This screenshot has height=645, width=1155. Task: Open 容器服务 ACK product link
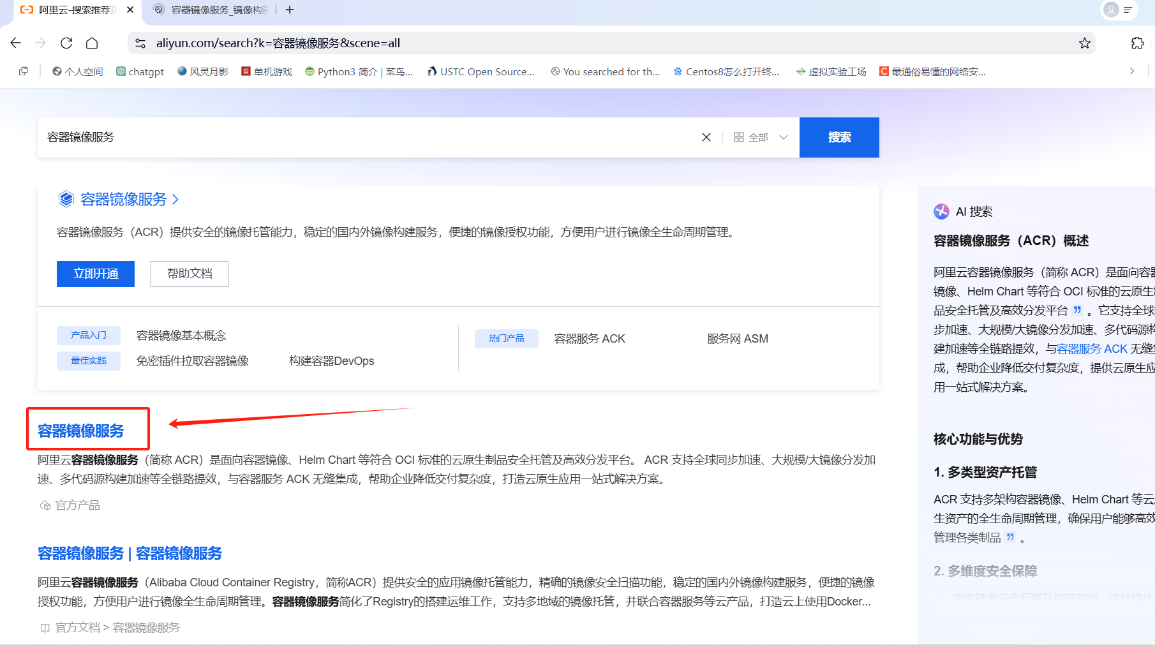(x=590, y=339)
